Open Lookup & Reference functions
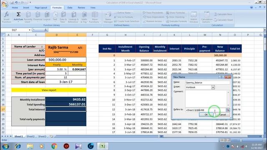 73,17
